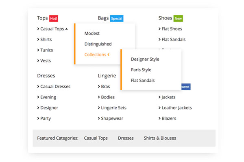This screenshot has height=162, width=244.
Task: Open the Designer Style submenu entry
Action: 145,59
